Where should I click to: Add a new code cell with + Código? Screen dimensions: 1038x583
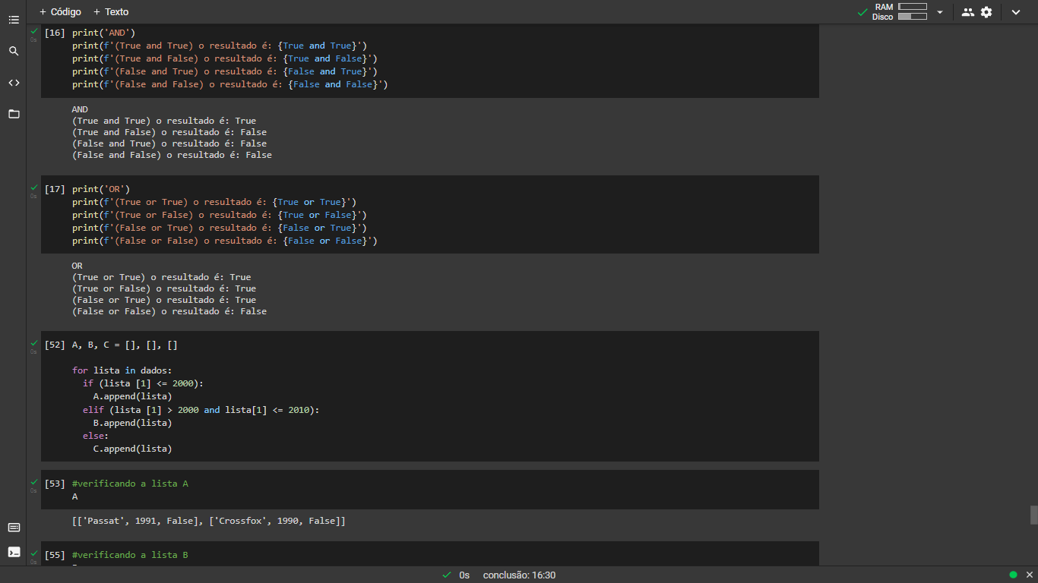[x=60, y=12]
